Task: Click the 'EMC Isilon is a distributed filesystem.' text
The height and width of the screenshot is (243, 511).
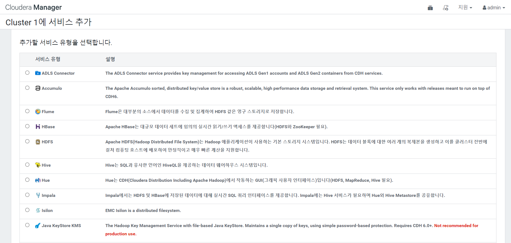Action: tap(143, 210)
